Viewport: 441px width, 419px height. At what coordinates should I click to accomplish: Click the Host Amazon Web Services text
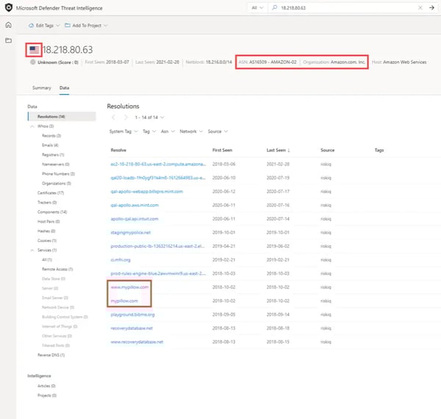(399, 62)
